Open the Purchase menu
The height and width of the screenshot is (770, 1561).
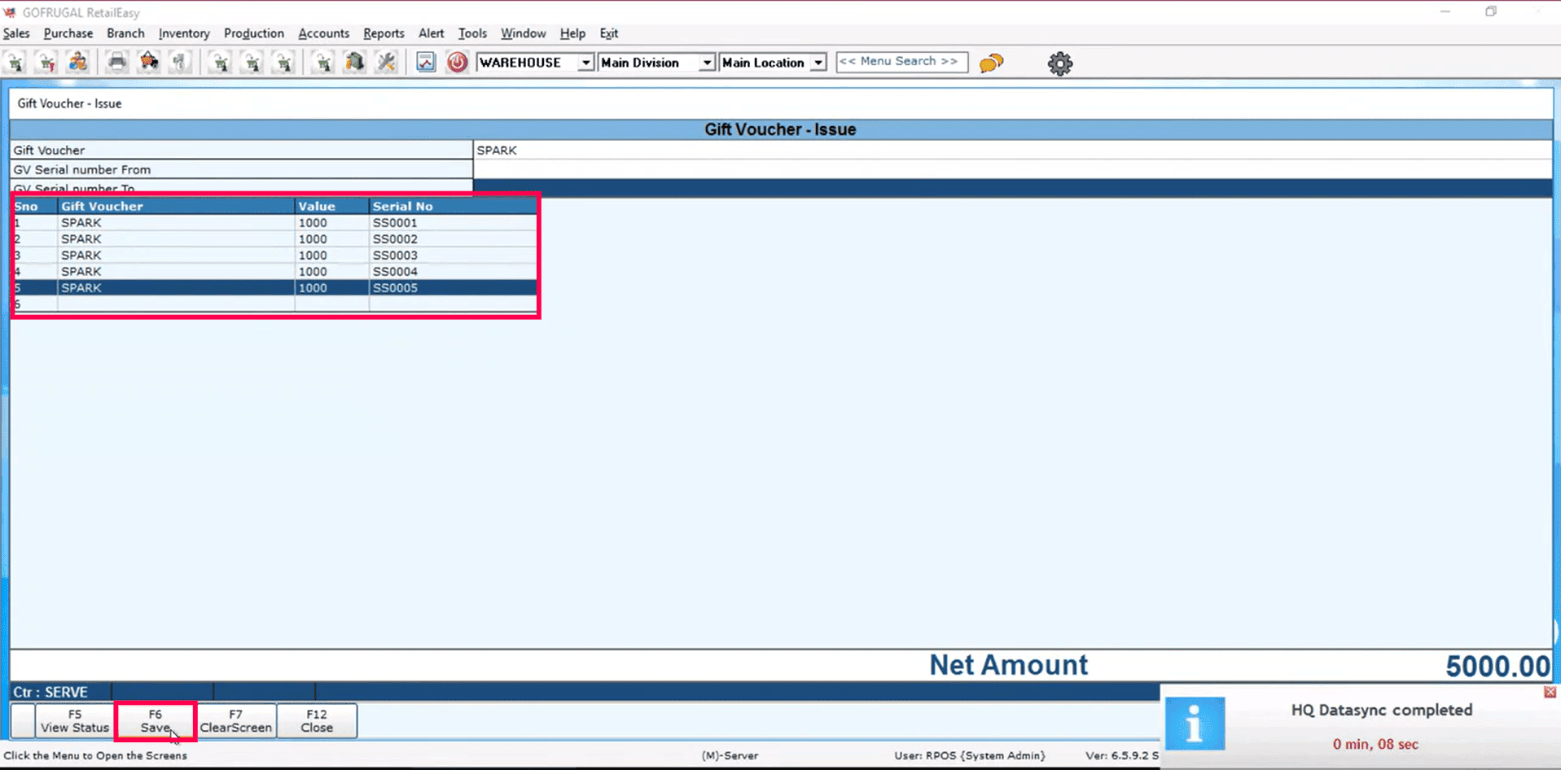click(68, 33)
